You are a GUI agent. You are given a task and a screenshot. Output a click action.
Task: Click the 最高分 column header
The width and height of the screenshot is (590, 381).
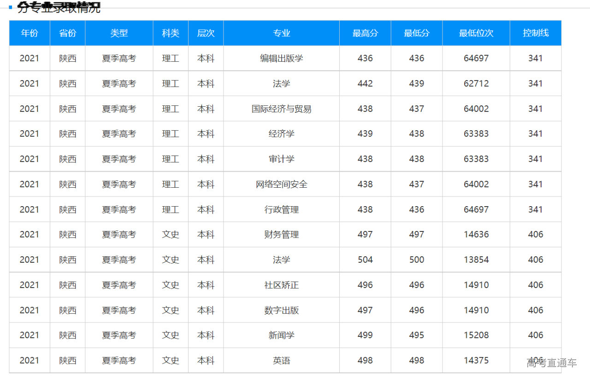click(365, 33)
